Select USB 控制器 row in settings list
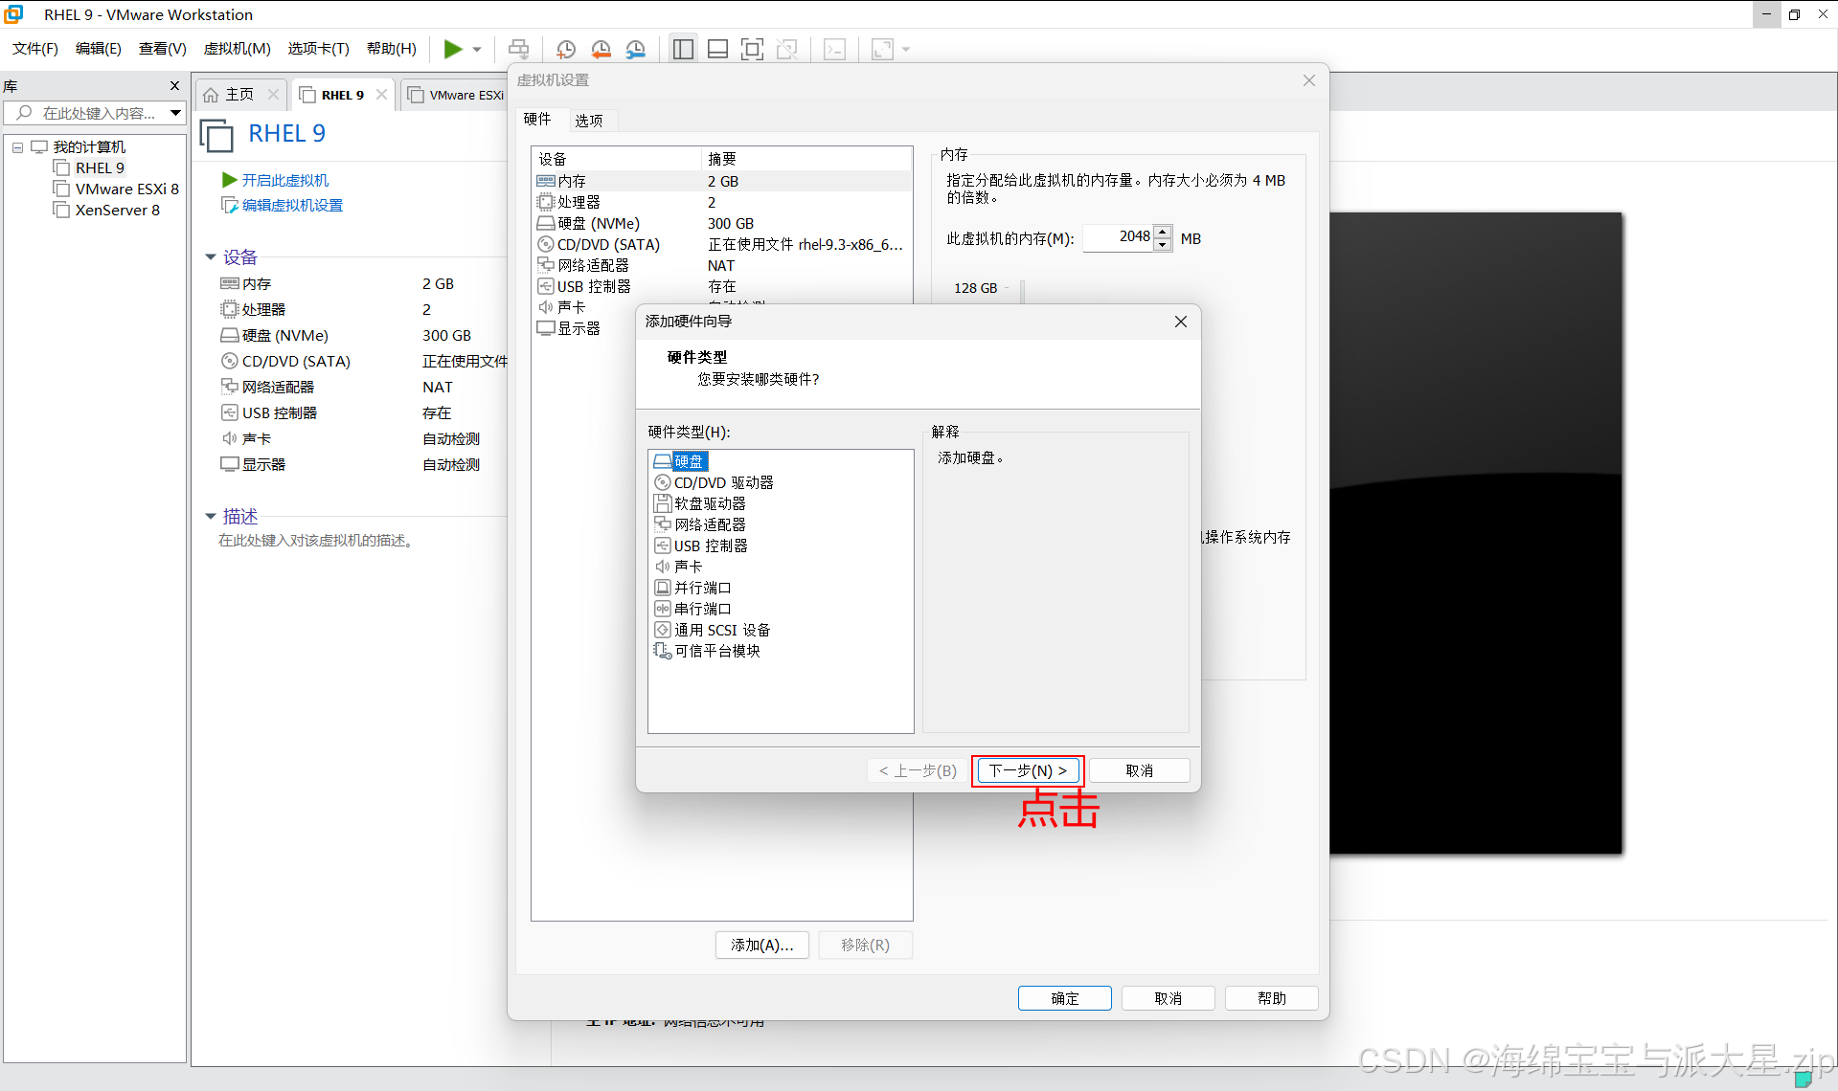This screenshot has width=1838, height=1091. (x=722, y=286)
